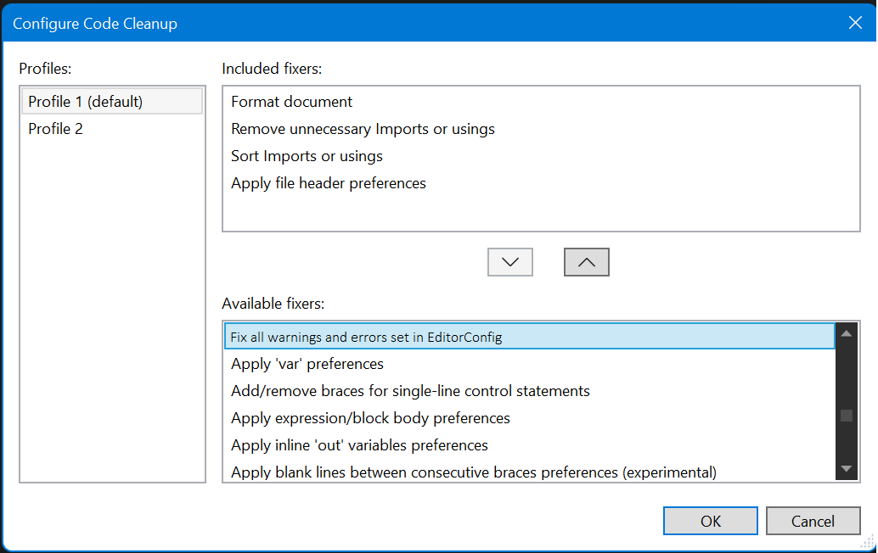Select the Sort Imports or usings fixer
This screenshot has height=553, width=878.
click(307, 156)
